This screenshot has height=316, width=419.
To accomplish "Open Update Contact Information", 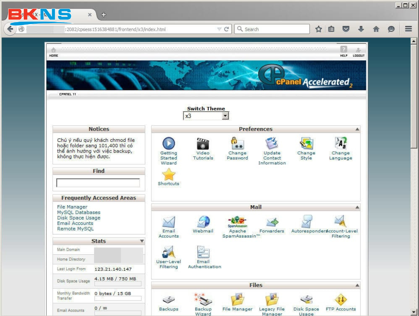I will click(272, 144).
